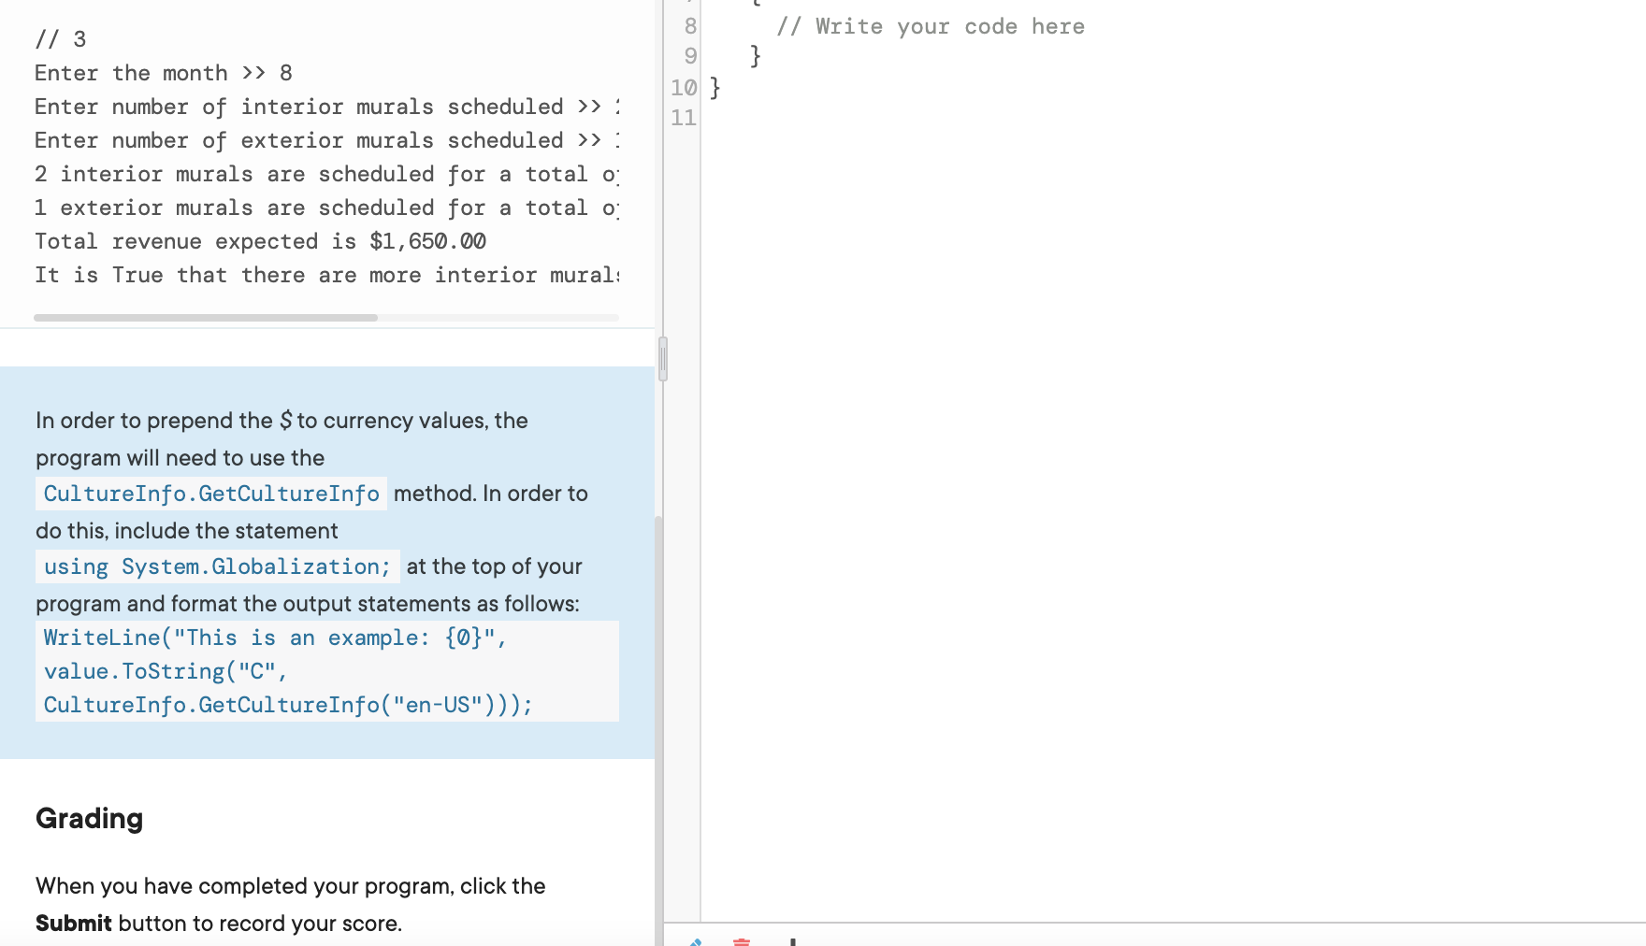The image size is (1646, 946).
Task: Click the red trash delete icon
Action: coord(740,942)
